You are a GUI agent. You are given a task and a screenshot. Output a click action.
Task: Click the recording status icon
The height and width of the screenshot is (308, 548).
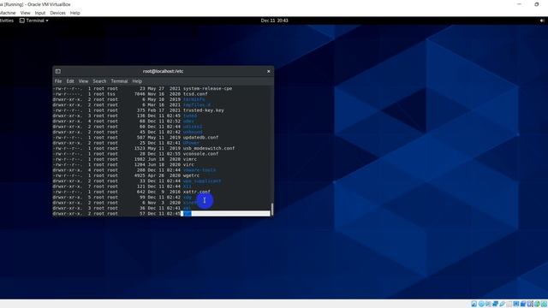[523, 304]
